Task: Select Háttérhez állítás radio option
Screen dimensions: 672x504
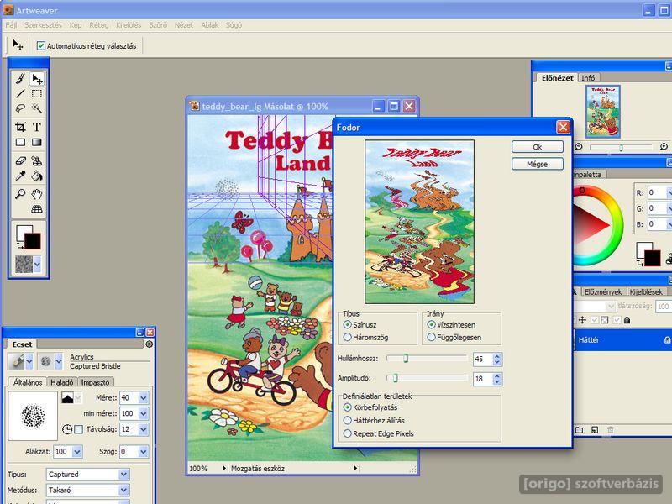Action: pyautogui.click(x=348, y=421)
